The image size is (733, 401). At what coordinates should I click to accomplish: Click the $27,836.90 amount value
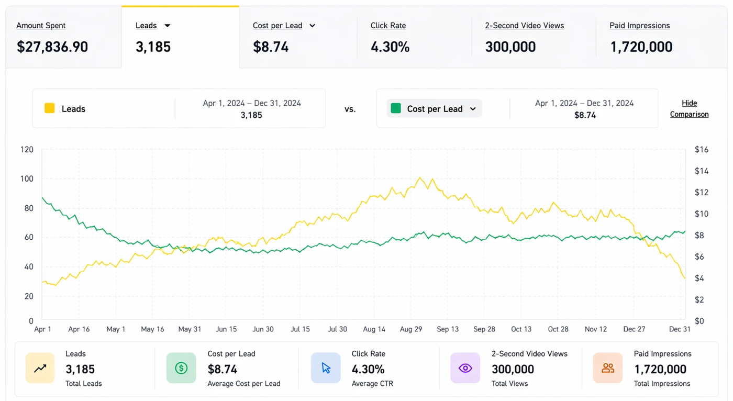tap(52, 47)
